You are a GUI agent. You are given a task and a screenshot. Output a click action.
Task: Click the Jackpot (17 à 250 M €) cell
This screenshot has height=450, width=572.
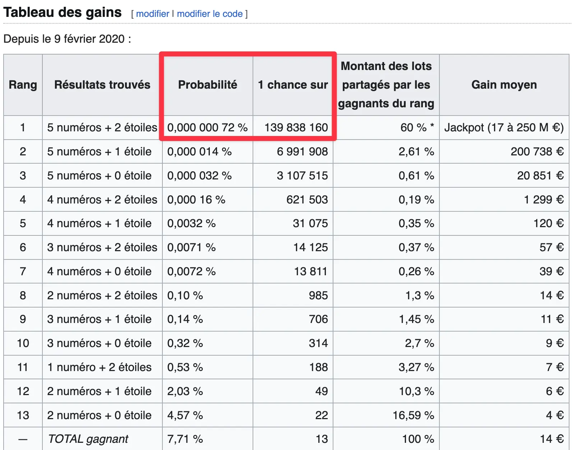pos(504,128)
